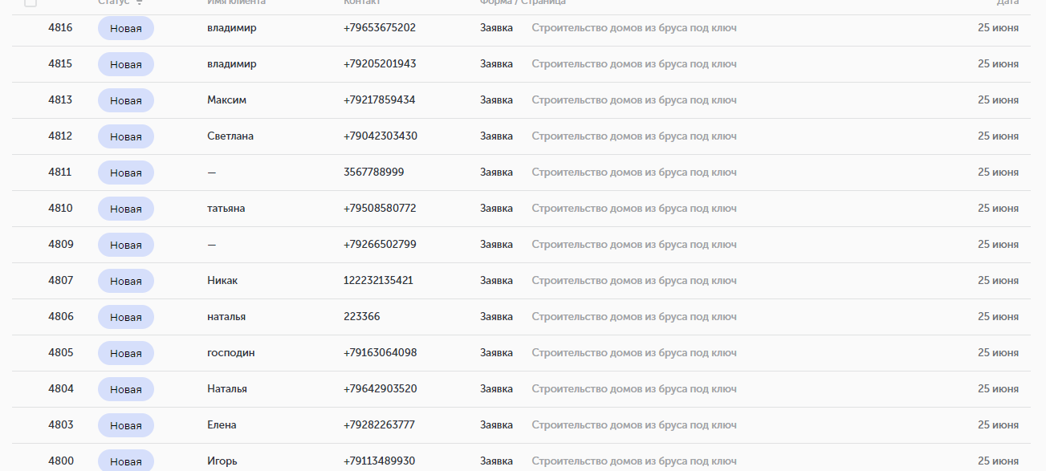The image size is (1046, 471).
Task: Click contact number 223366
Action: 361,317
